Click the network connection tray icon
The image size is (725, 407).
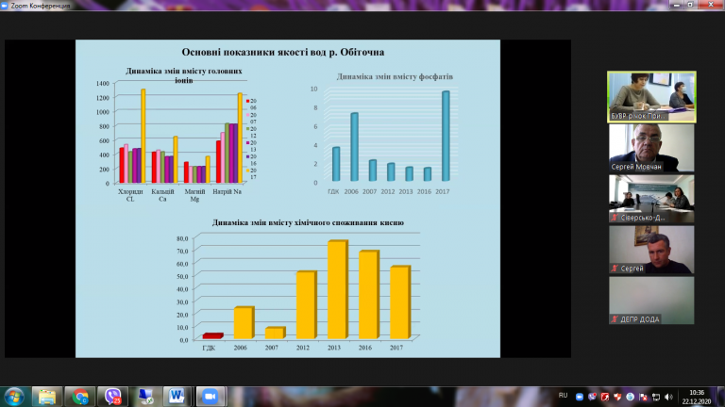(656, 397)
